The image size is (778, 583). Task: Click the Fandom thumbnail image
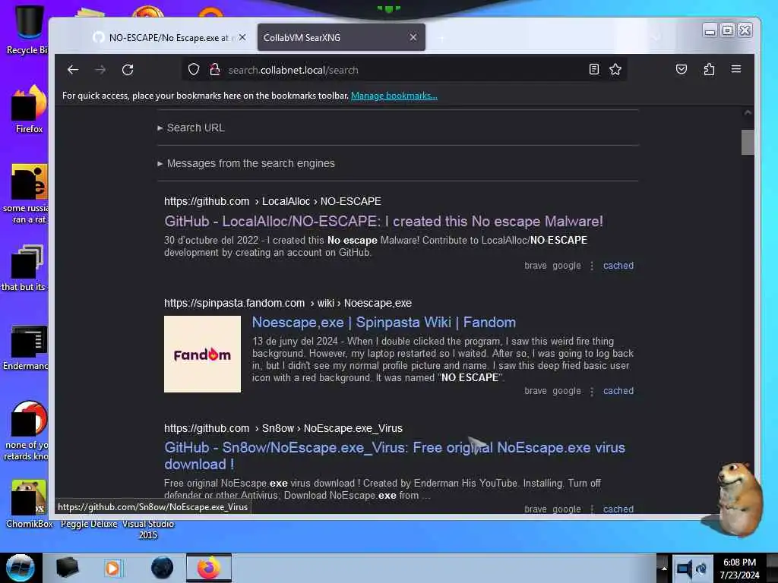[x=202, y=354]
